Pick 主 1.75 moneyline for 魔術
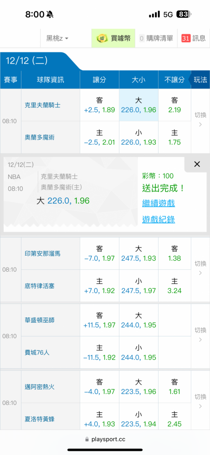 (174, 137)
